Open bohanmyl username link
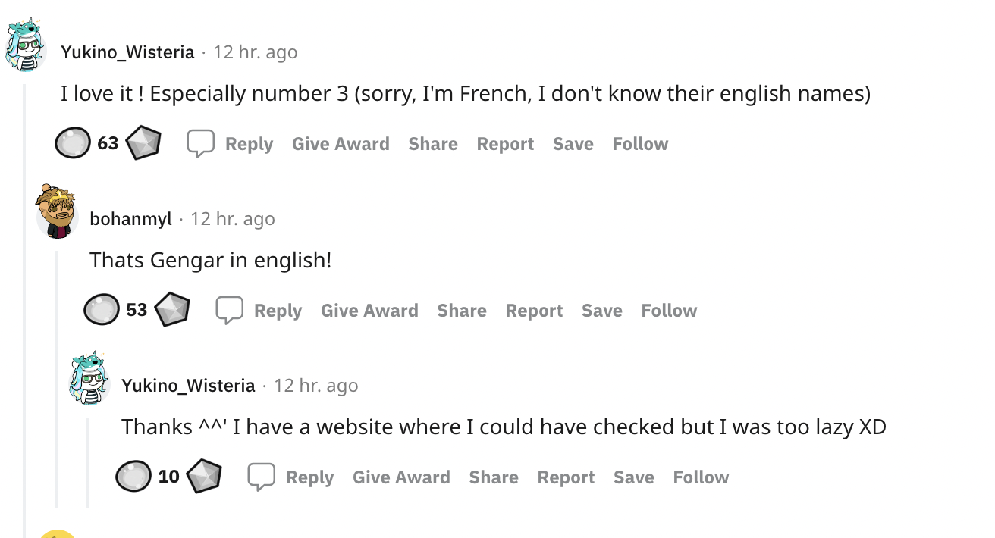Image resolution: width=995 pixels, height=538 pixels. 130,219
